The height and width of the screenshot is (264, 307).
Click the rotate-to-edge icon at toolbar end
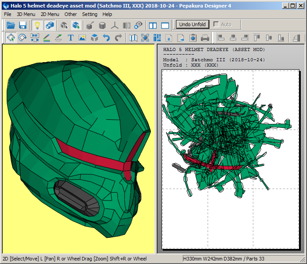(x=296, y=37)
